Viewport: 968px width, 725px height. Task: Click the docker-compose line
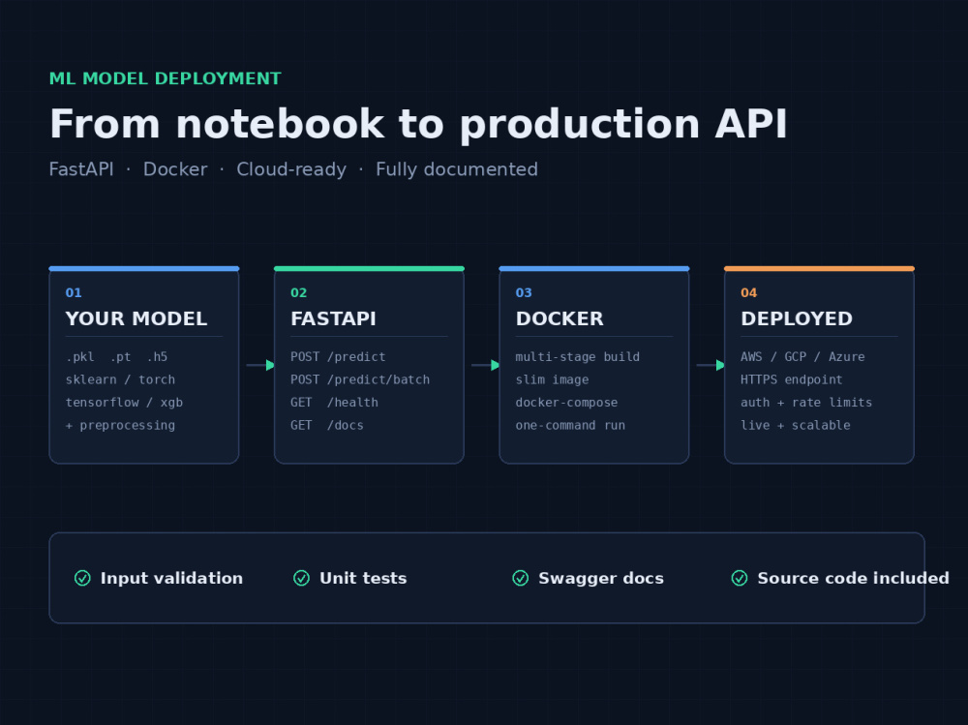[x=566, y=403]
